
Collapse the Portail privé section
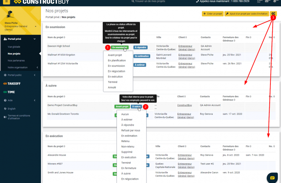coord(35,39)
